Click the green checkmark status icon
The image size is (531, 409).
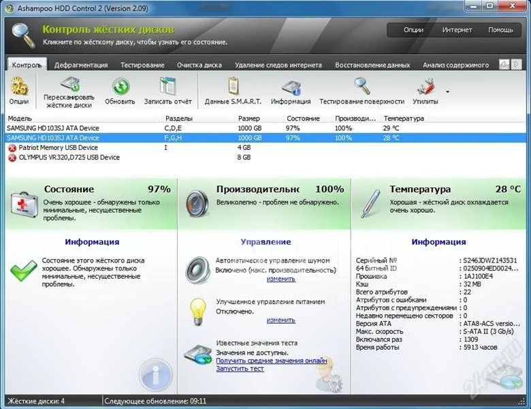pyautogui.click(x=23, y=271)
